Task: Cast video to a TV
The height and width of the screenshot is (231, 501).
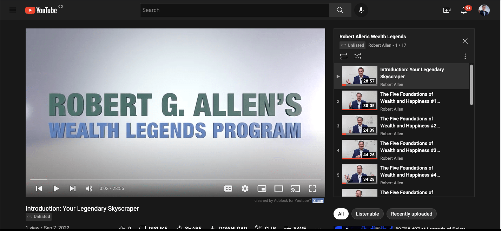Action: 296,189
